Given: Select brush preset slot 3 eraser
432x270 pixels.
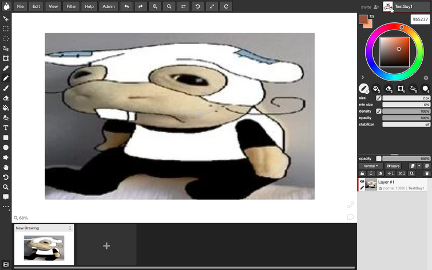Looking at the screenshot, I should 389,89.
